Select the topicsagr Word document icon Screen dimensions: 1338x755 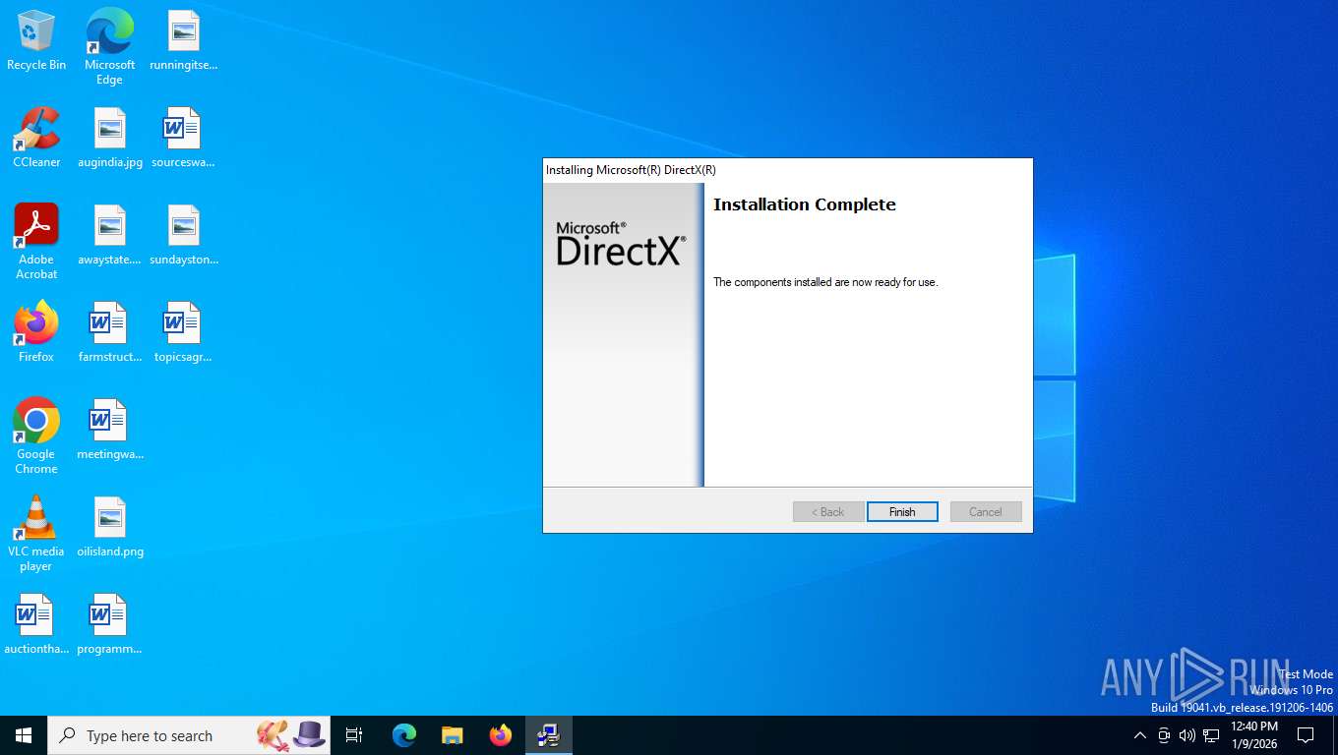[183, 332]
